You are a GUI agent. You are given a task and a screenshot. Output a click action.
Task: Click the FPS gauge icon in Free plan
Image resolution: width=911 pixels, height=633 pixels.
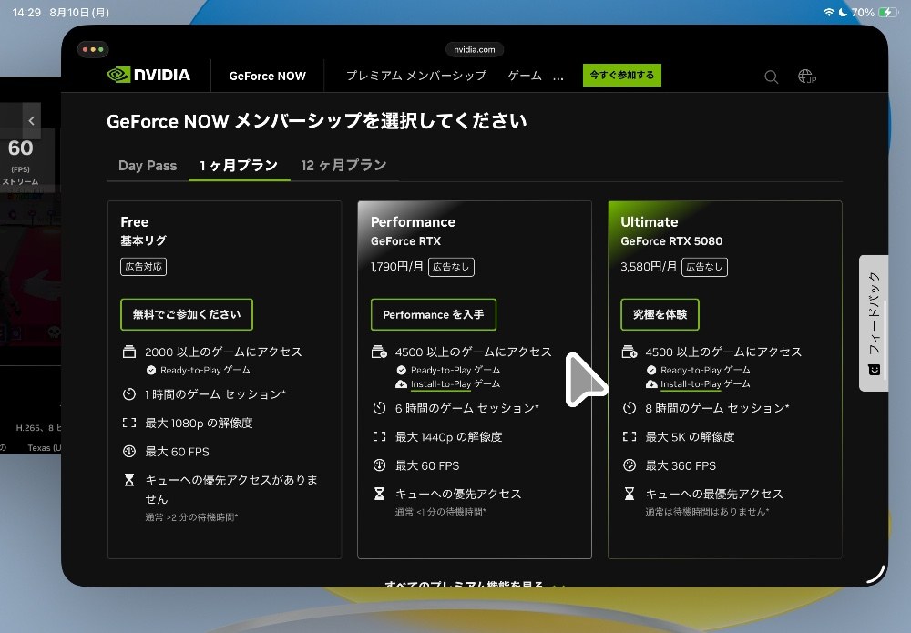coord(129,451)
